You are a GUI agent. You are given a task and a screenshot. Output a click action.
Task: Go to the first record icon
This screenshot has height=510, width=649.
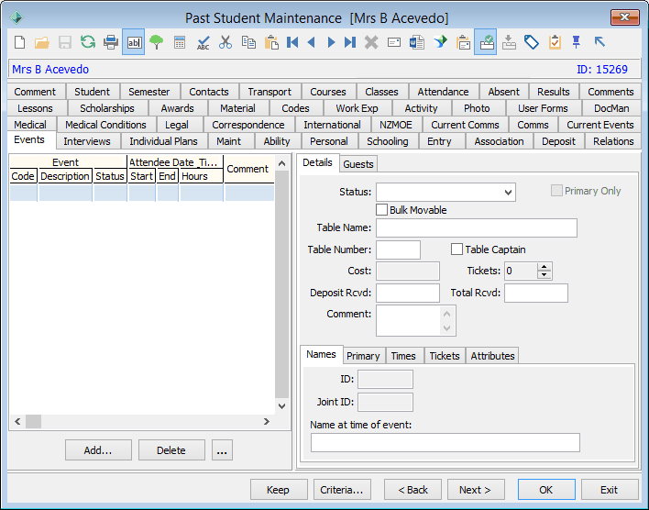(292, 42)
